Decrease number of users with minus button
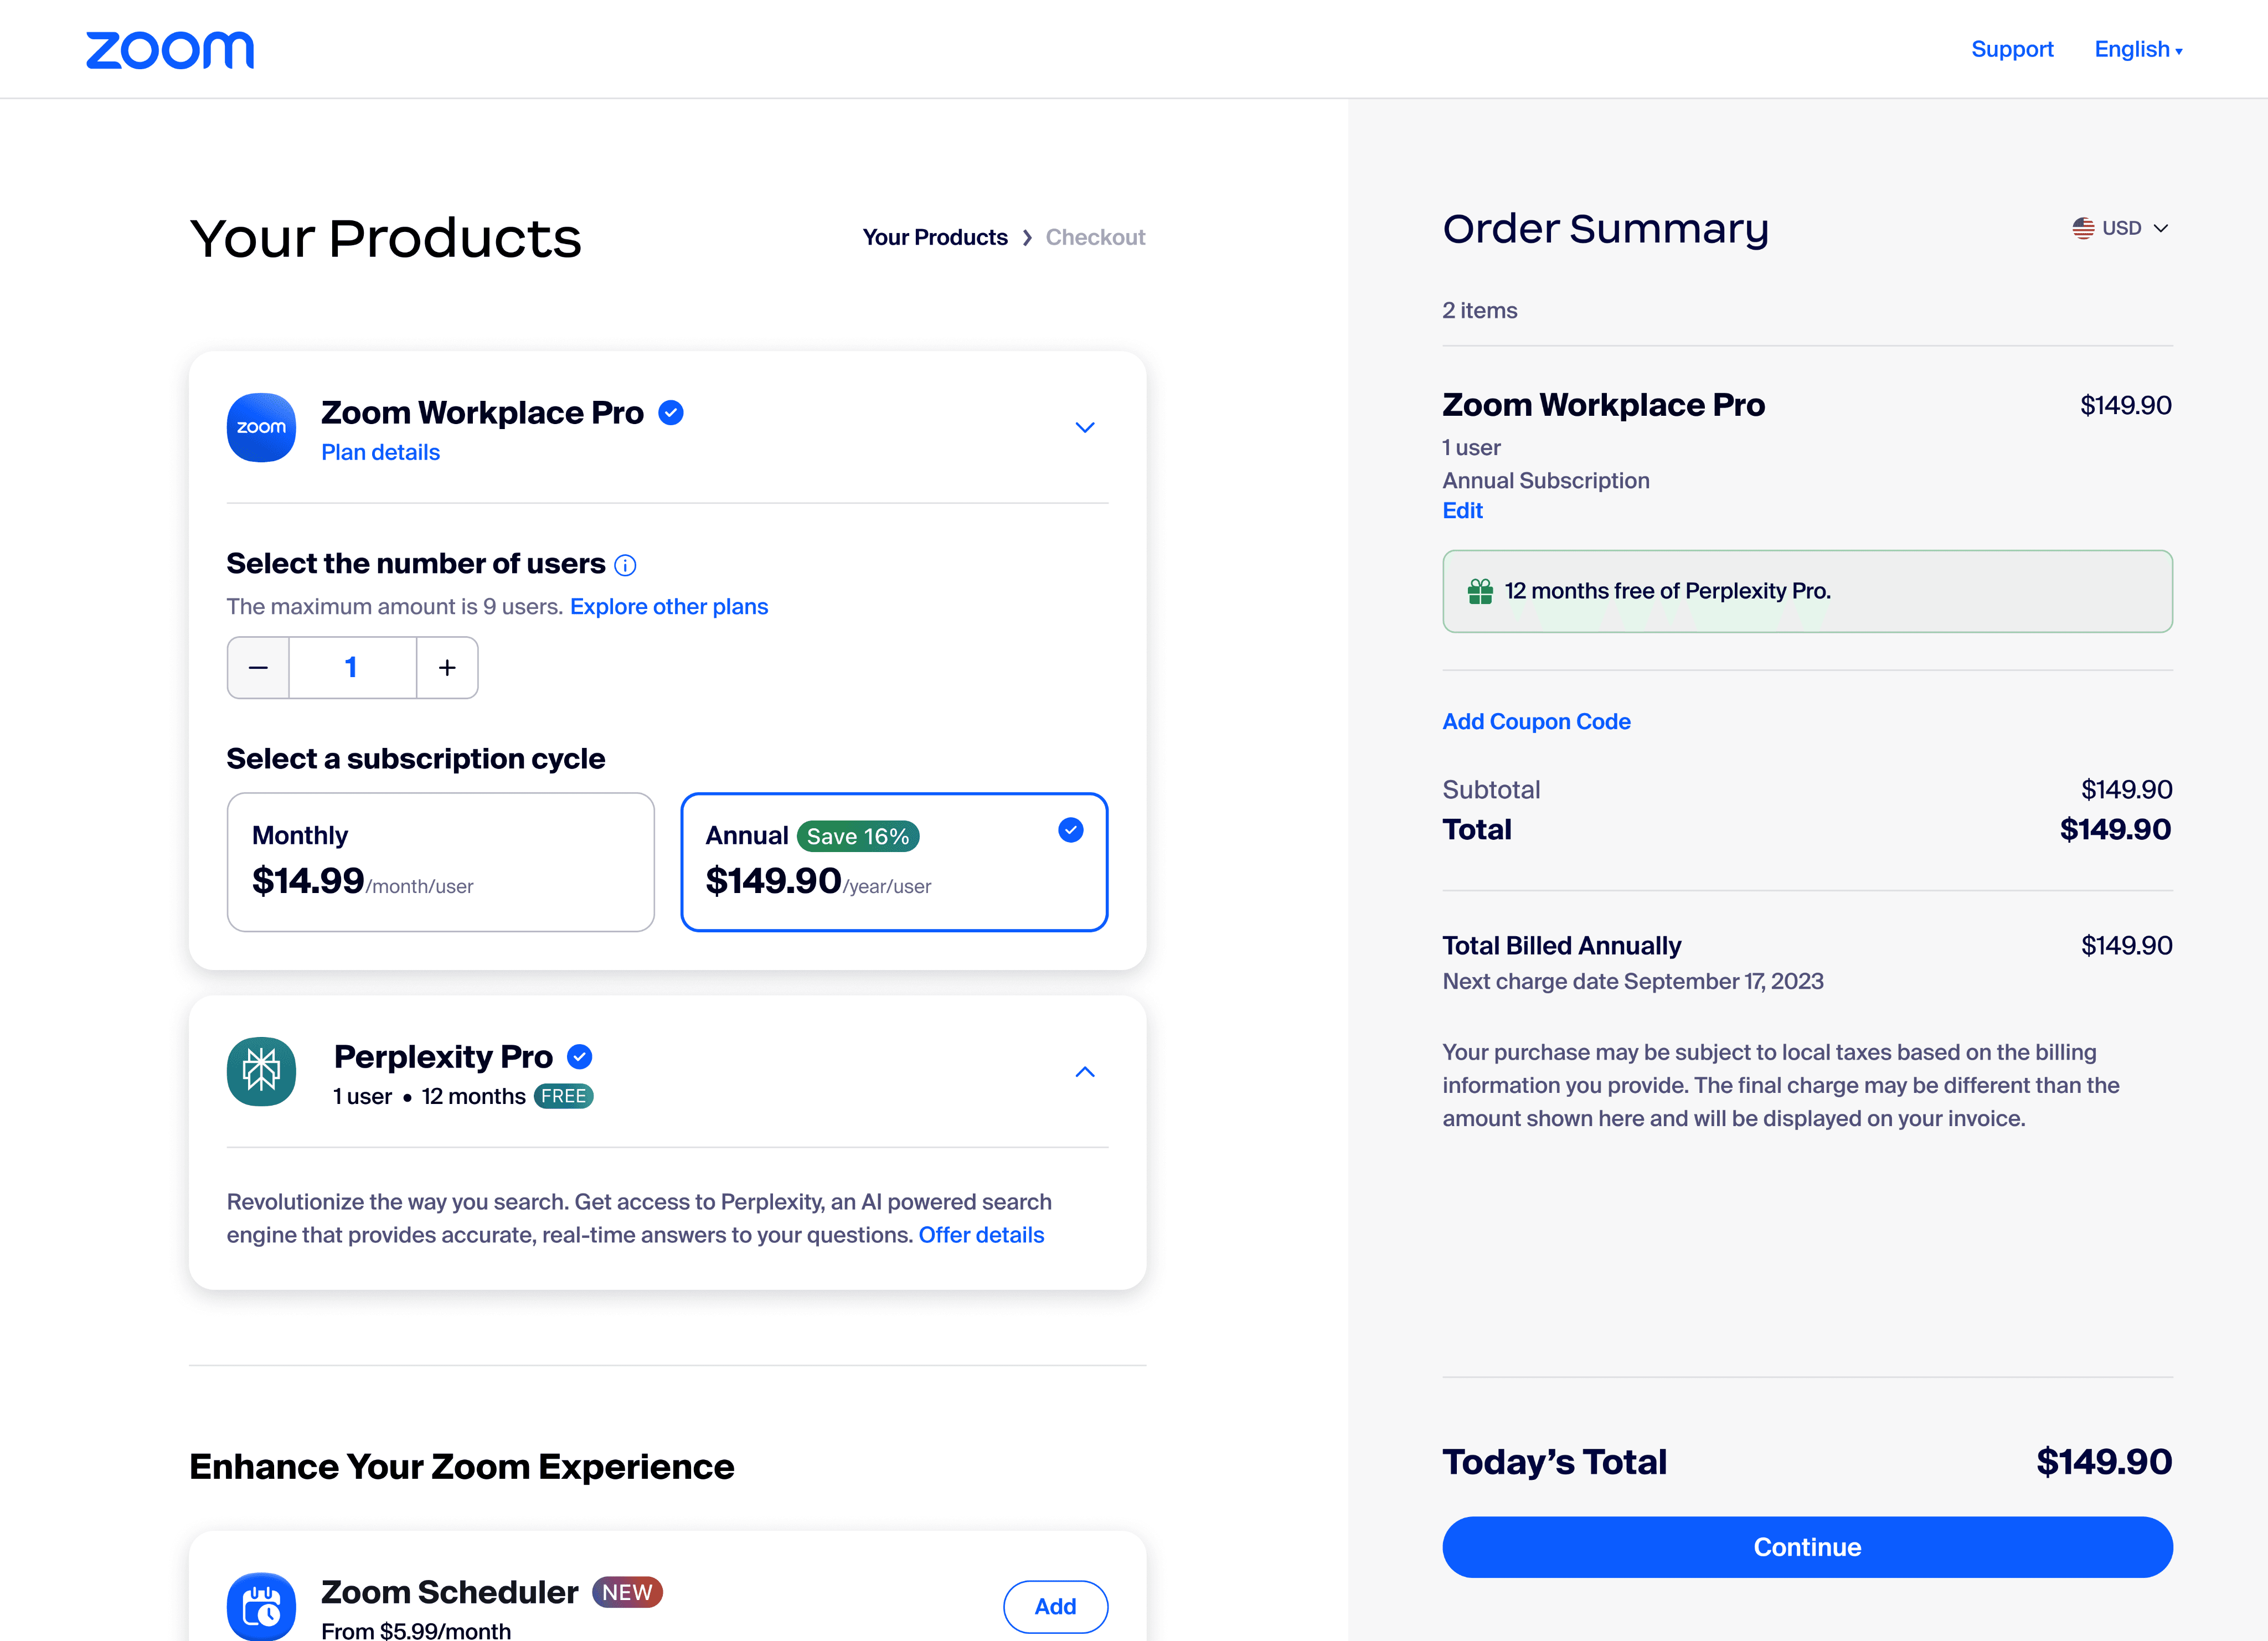2268x1641 pixels. [258, 667]
